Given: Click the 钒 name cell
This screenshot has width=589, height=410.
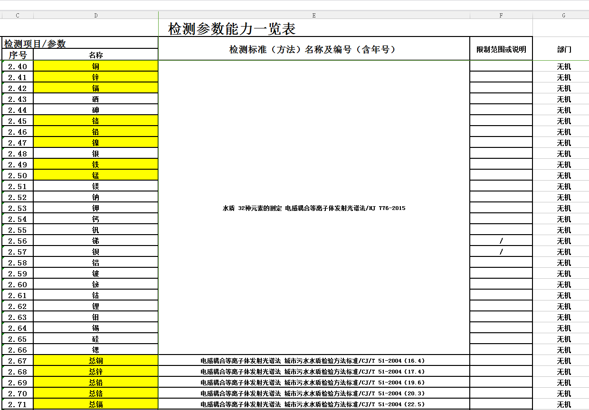Looking at the screenshot, I should tap(96, 229).
